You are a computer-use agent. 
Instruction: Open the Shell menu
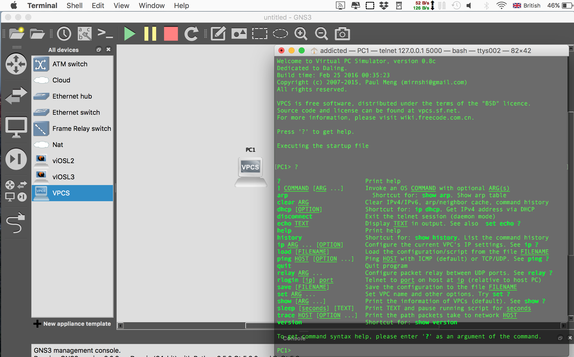point(74,6)
